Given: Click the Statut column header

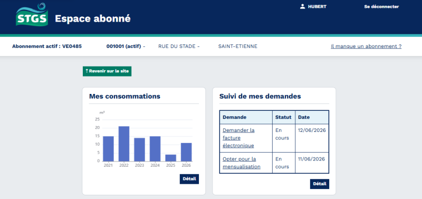Looking at the screenshot, I should 283,117.
